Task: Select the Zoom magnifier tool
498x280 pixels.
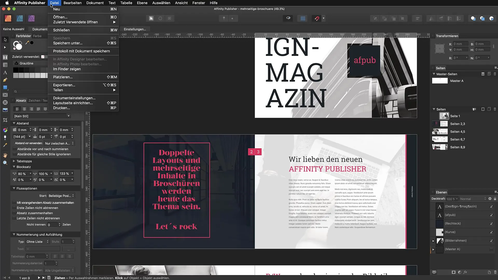Action: pos(5,163)
